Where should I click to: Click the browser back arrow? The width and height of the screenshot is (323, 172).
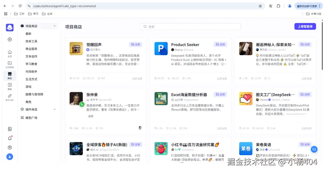5,6
